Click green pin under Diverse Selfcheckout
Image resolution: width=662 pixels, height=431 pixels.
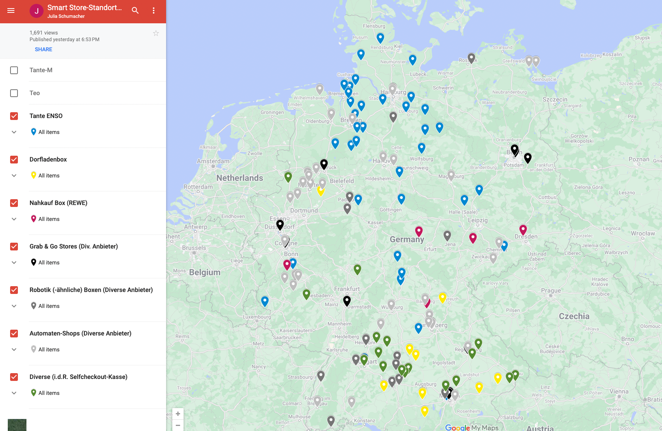pyautogui.click(x=33, y=393)
